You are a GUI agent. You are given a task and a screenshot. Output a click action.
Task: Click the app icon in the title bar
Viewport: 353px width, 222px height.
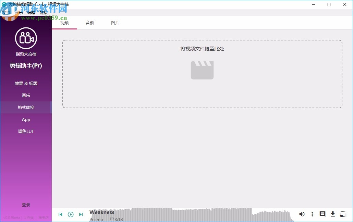(x=4, y=4)
